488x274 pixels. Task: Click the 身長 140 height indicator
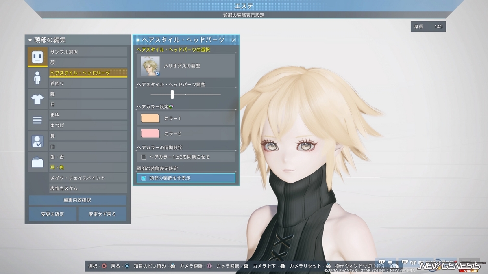pos(428,27)
